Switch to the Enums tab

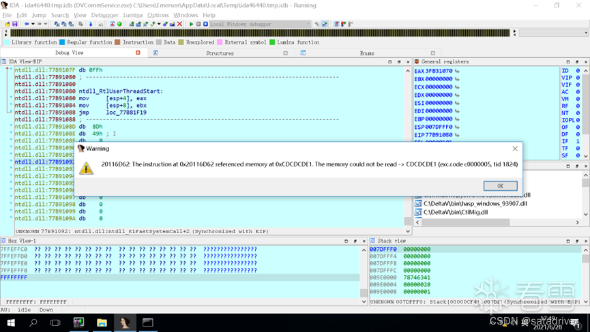tap(367, 53)
